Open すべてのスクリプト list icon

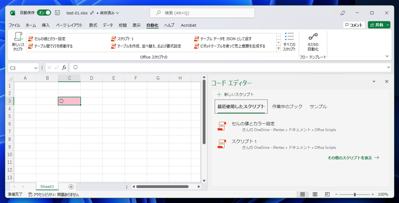(289, 42)
